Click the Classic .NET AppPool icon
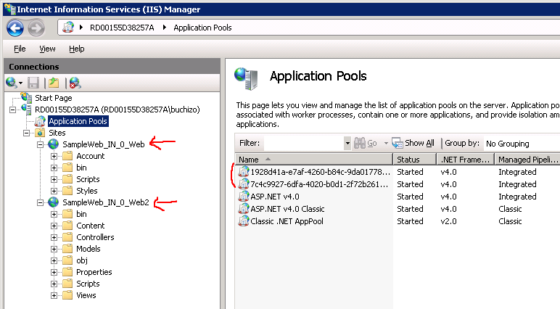 (244, 221)
